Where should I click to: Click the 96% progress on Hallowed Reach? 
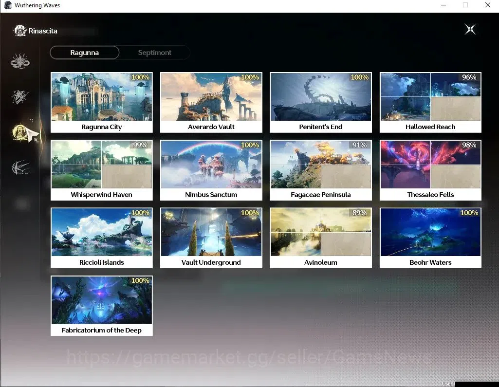click(x=469, y=77)
